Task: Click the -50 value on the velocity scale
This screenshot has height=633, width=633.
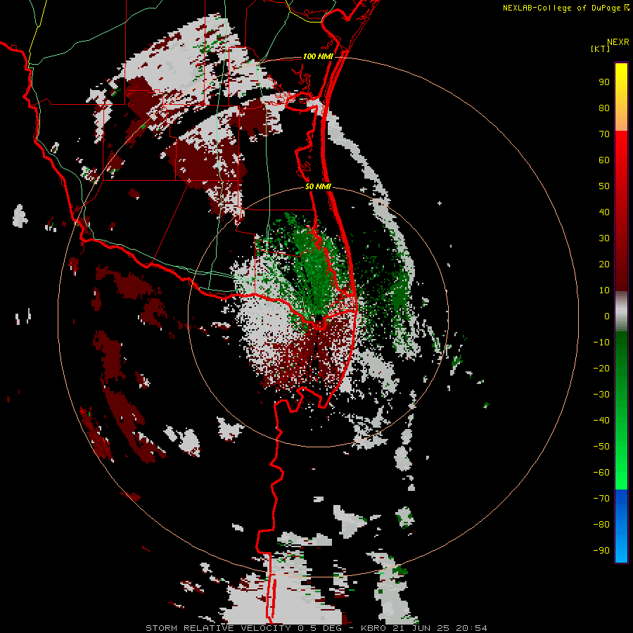Action: [601, 447]
